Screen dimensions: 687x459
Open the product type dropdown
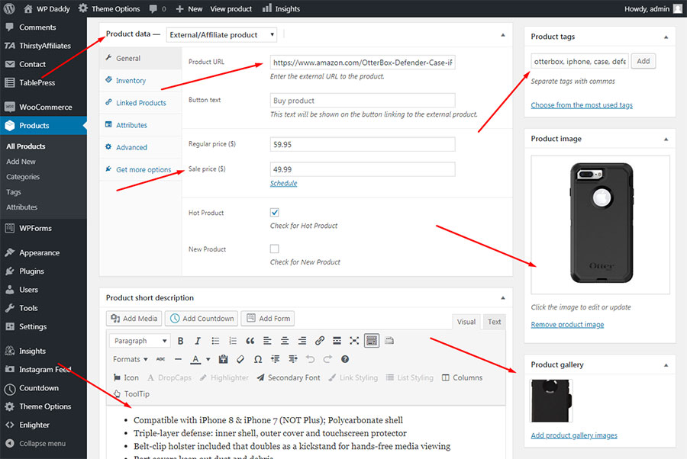tap(221, 34)
